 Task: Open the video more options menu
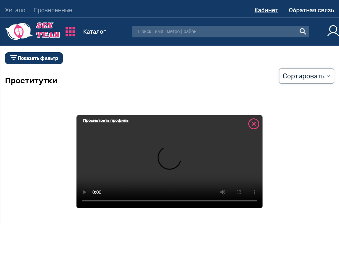click(x=255, y=192)
